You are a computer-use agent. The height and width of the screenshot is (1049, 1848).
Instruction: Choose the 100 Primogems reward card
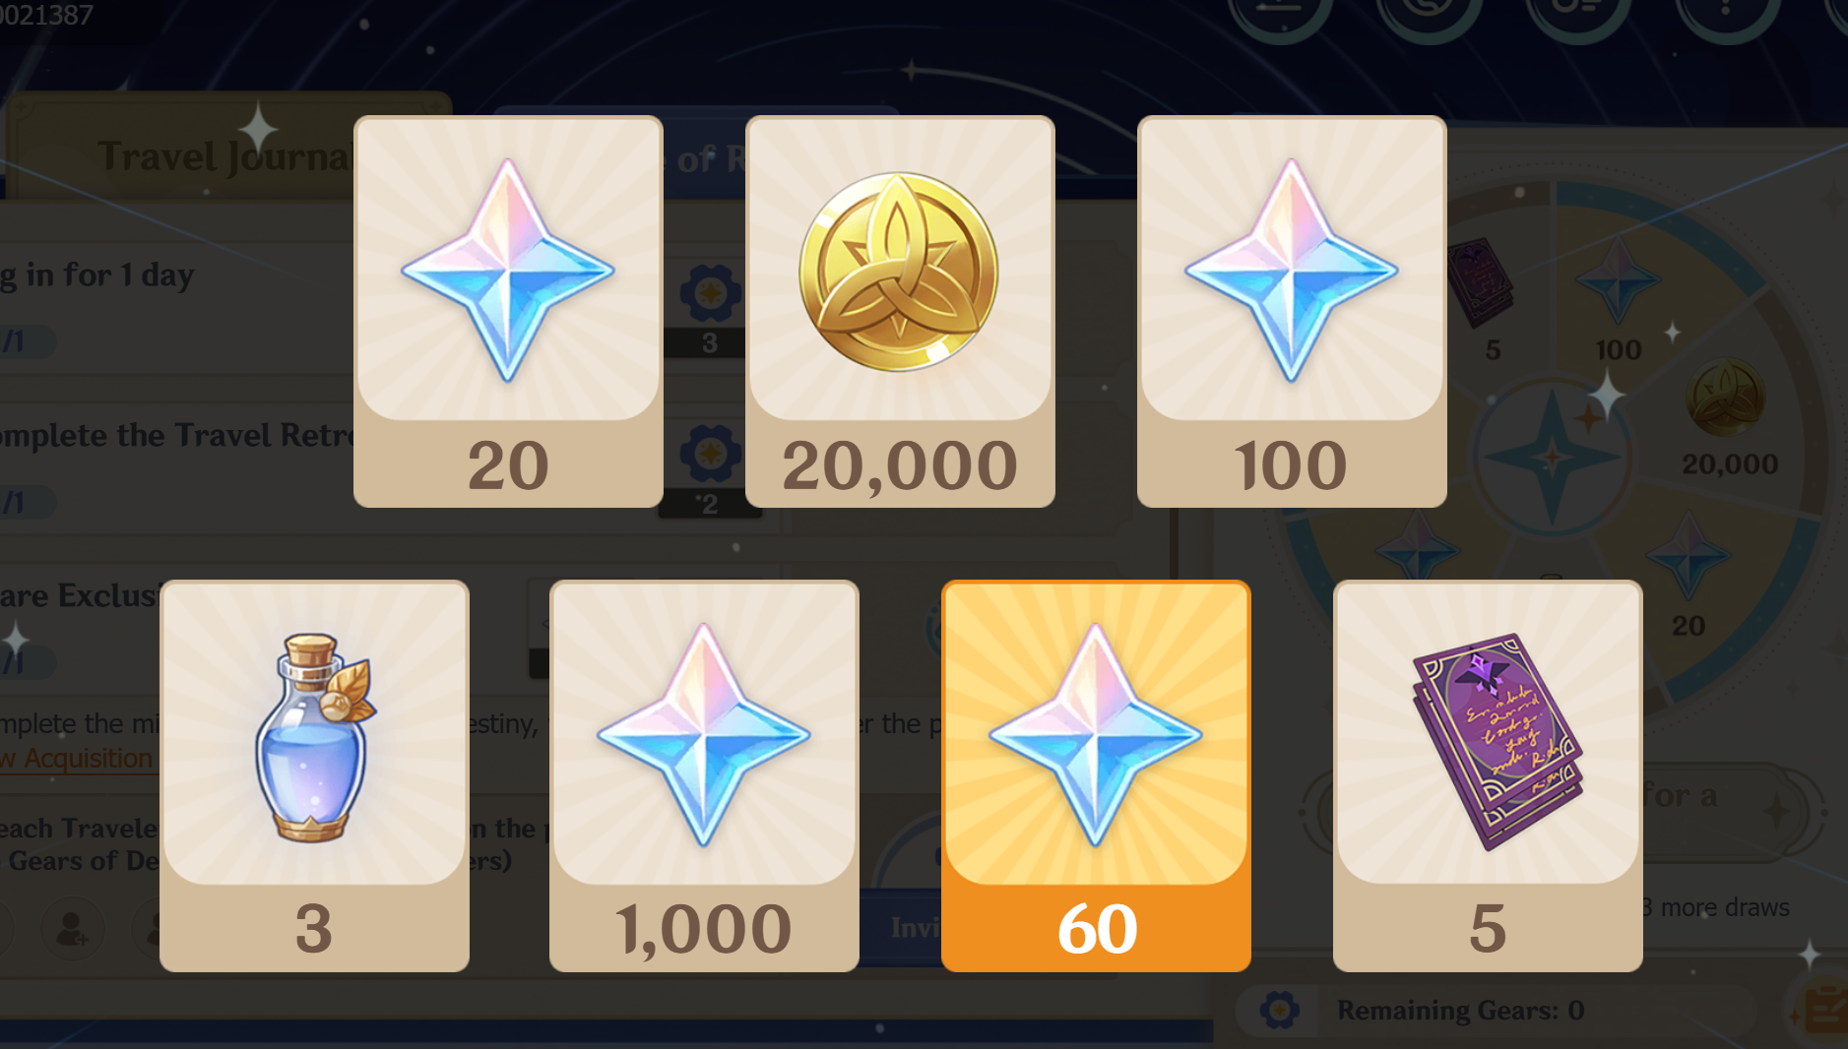pos(1292,311)
